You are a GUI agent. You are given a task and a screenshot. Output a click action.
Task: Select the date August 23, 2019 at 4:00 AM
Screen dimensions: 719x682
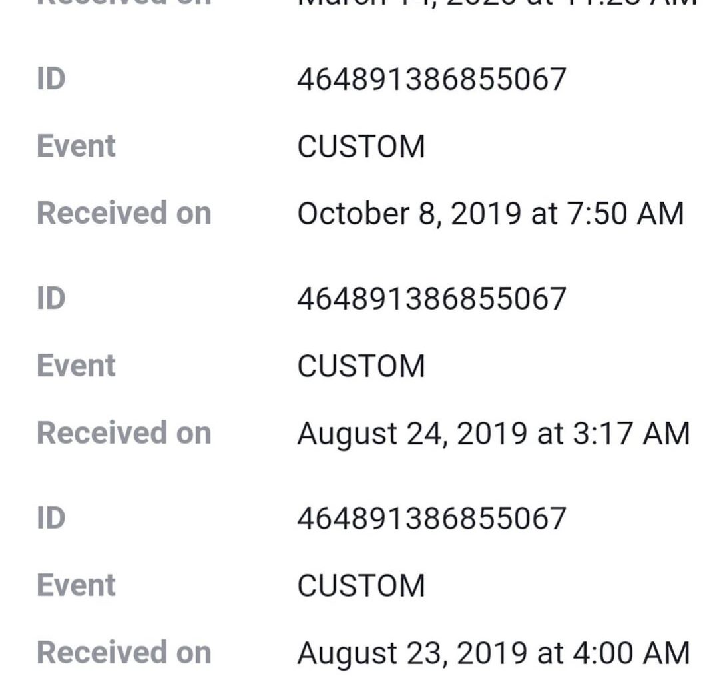pos(493,653)
